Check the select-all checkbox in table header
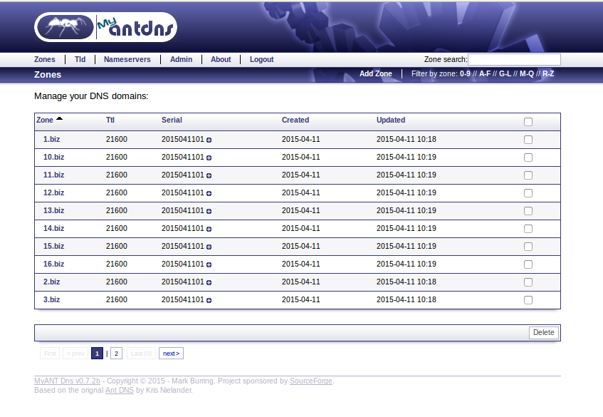This screenshot has width=603, height=417. tap(528, 122)
